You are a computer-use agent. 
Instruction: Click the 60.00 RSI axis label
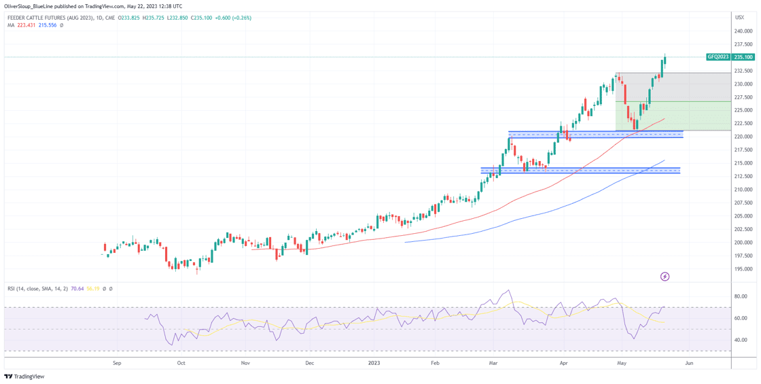[x=741, y=318]
